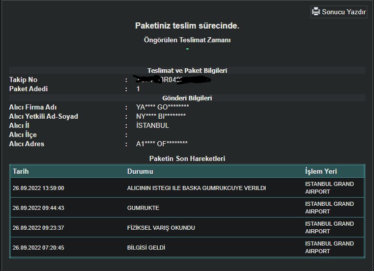Click the Paketiniz teslim sürecinde heading
This screenshot has height=271, width=374.
tap(187, 25)
